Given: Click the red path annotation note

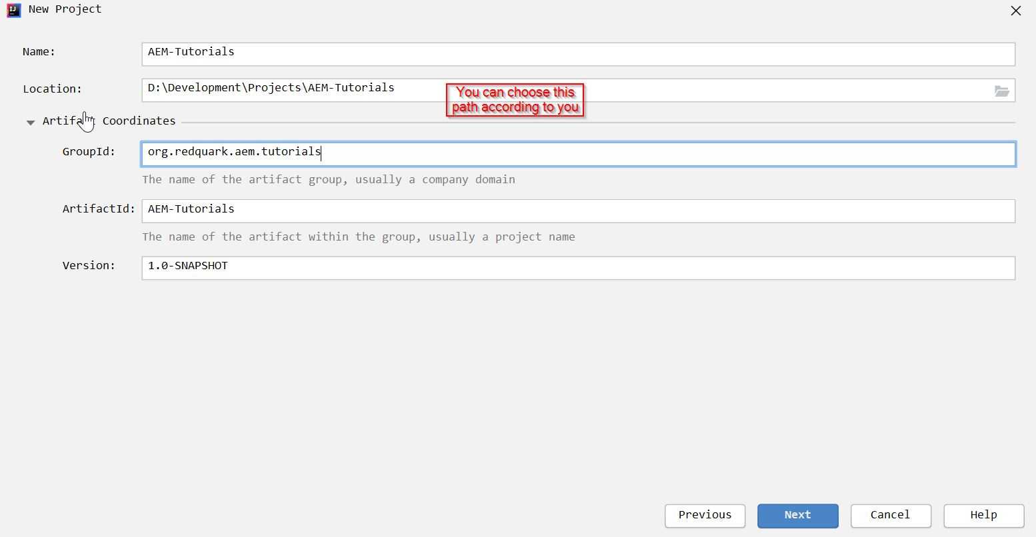Looking at the screenshot, I should pyautogui.click(x=515, y=99).
